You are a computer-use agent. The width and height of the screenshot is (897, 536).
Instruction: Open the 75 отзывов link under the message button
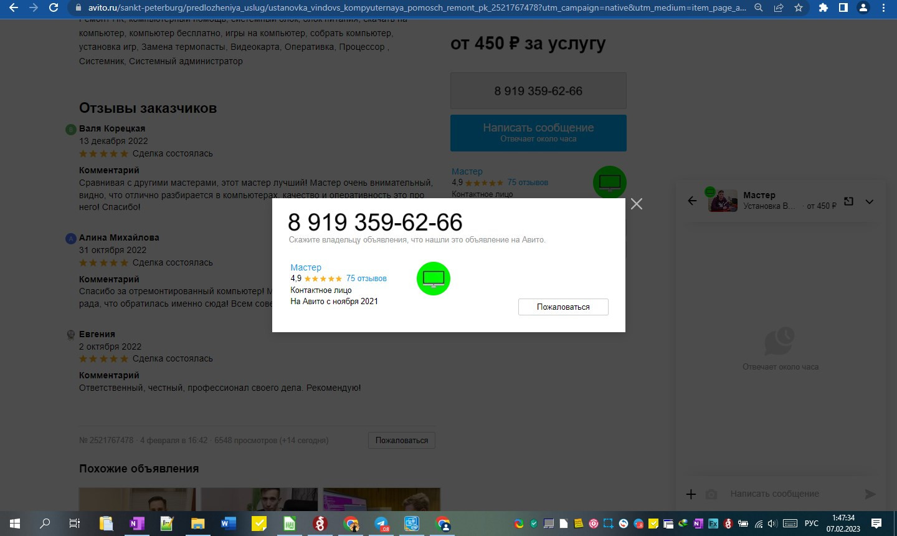click(528, 183)
